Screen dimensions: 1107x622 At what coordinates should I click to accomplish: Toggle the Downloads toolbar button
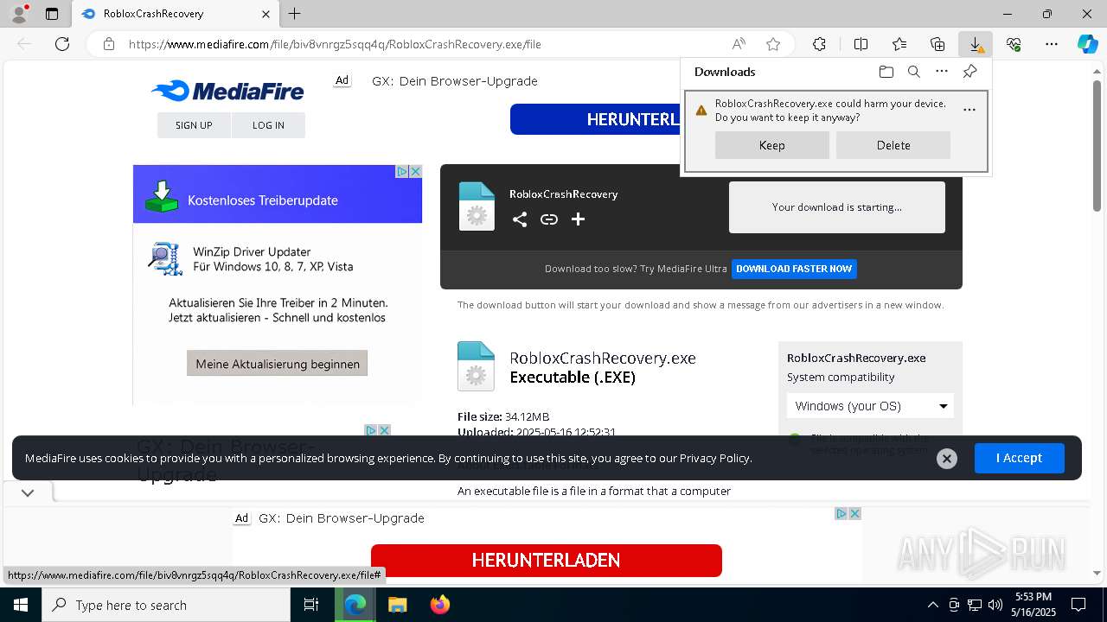pyautogui.click(x=976, y=44)
